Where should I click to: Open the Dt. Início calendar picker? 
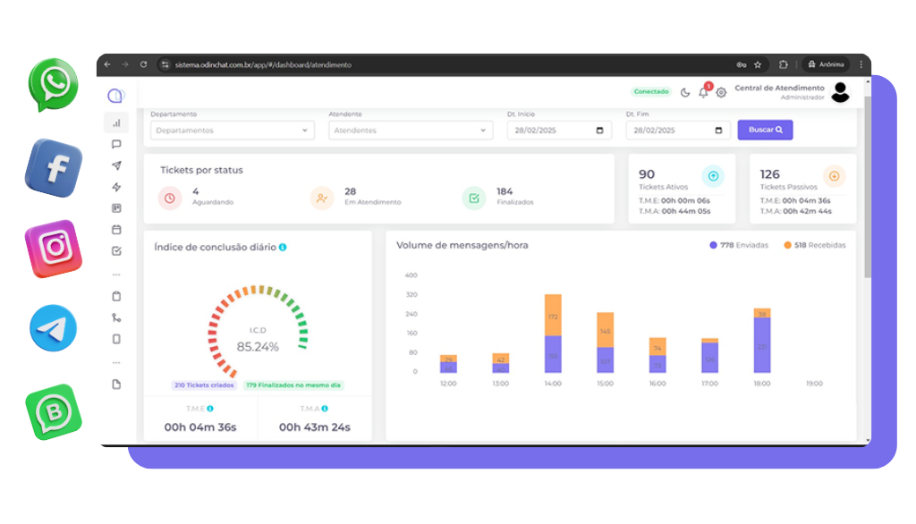[x=599, y=131]
